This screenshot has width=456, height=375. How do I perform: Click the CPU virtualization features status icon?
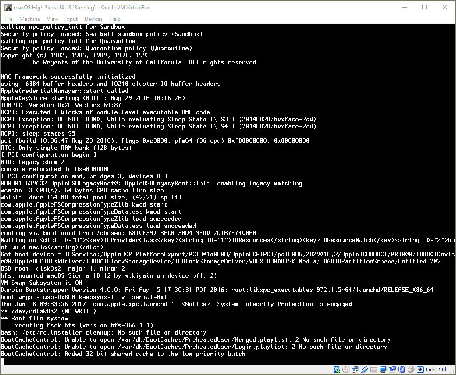[x=401, y=370]
